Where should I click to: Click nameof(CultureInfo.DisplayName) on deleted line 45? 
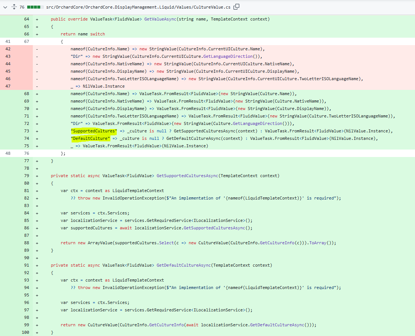pyautogui.click(x=109, y=71)
